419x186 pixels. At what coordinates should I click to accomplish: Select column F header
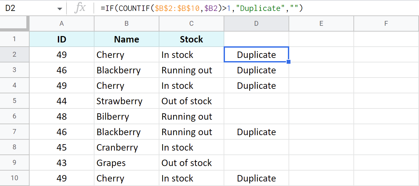(x=386, y=23)
